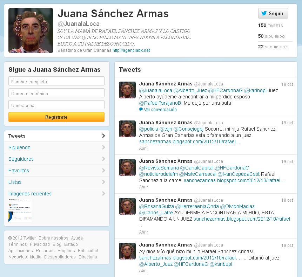Viewport: 302px width, 277px height.
Task: Click the chevron arrow beside Favoritos
Action: [103, 170]
